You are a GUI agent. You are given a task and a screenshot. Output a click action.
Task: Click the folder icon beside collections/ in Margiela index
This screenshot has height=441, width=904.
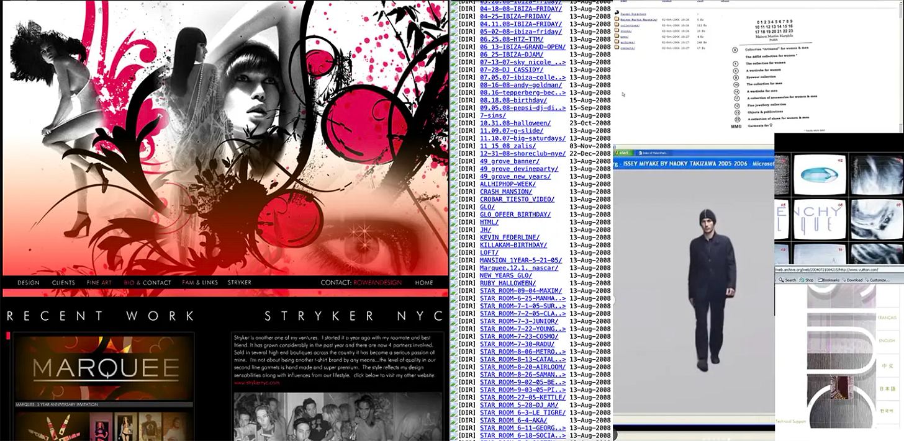(x=617, y=25)
